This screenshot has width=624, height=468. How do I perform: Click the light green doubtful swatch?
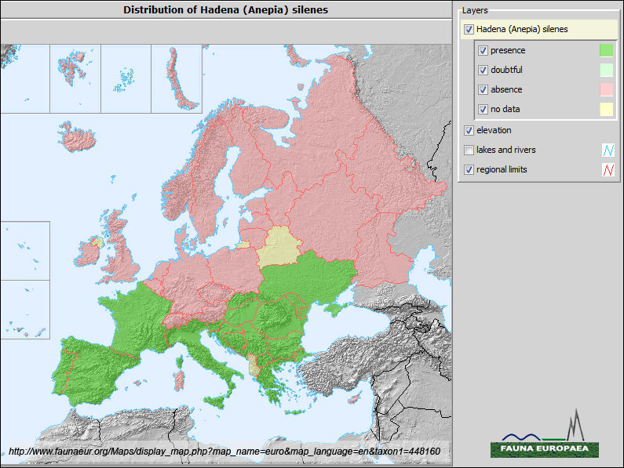pyautogui.click(x=605, y=71)
